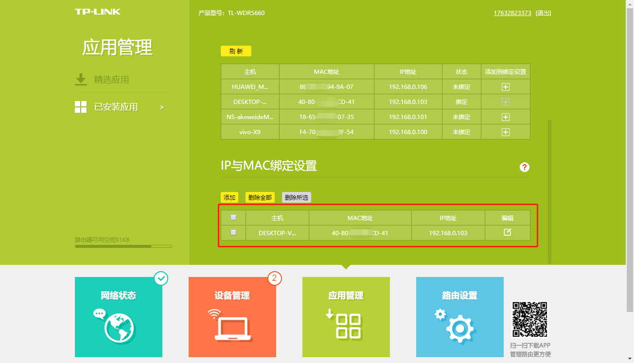Add HUAWEI_M host to binding settings
Viewport: 634px width, 363px height.
(x=506, y=87)
